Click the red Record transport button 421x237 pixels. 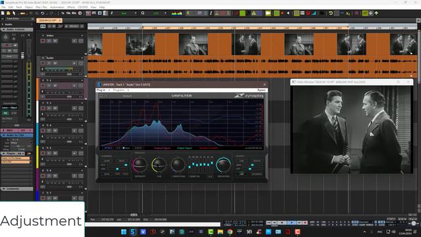[305, 223]
